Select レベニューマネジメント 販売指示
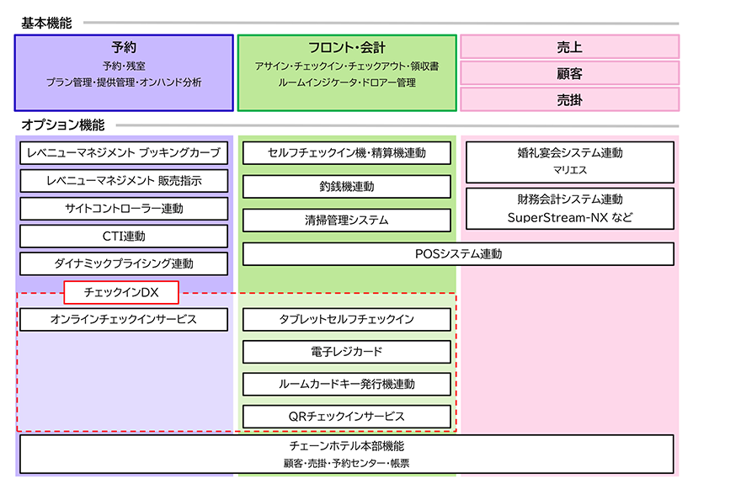The image size is (741, 489). 123,181
